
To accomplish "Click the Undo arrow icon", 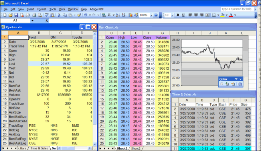I will pyautogui.click(x=85, y=15).
